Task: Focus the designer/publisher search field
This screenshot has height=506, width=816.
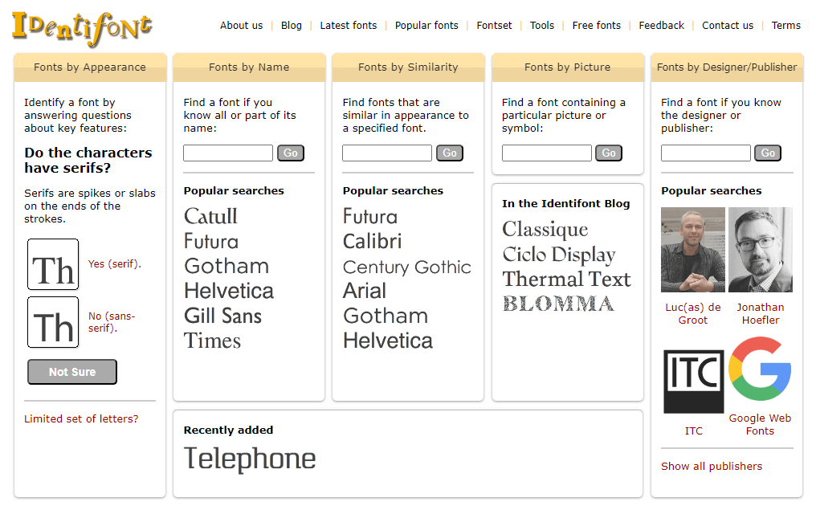Action: click(x=705, y=153)
